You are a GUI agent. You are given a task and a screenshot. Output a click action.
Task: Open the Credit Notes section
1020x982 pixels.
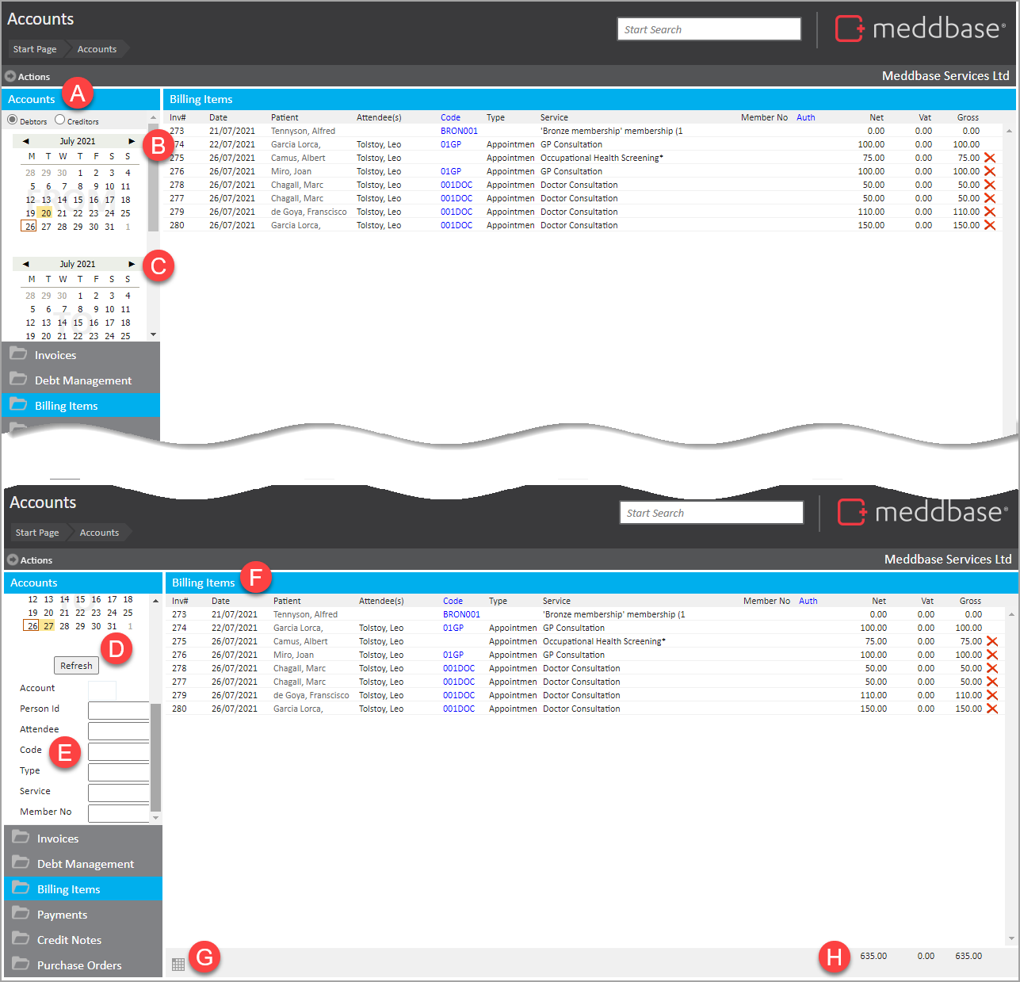coord(83,940)
